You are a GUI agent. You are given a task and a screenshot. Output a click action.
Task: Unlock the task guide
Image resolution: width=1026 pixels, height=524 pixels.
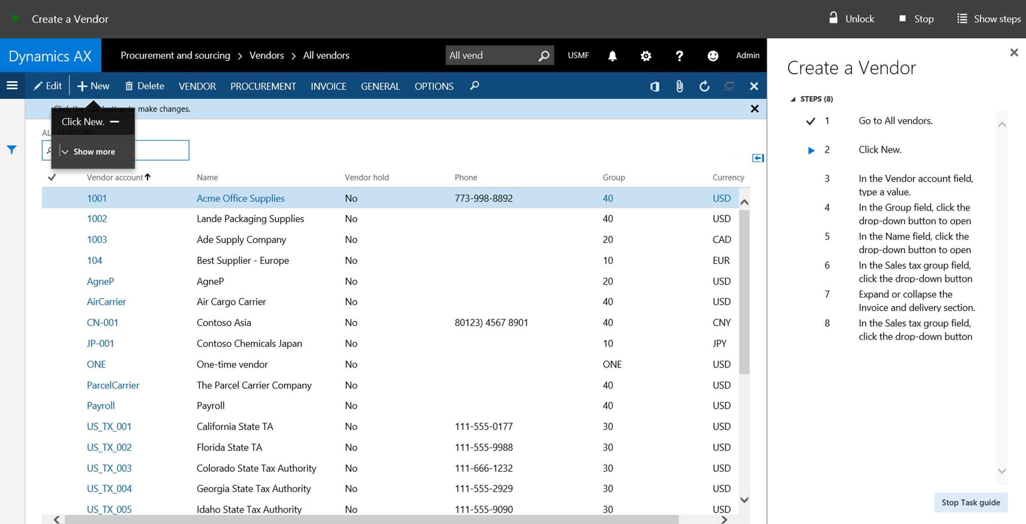tap(851, 19)
